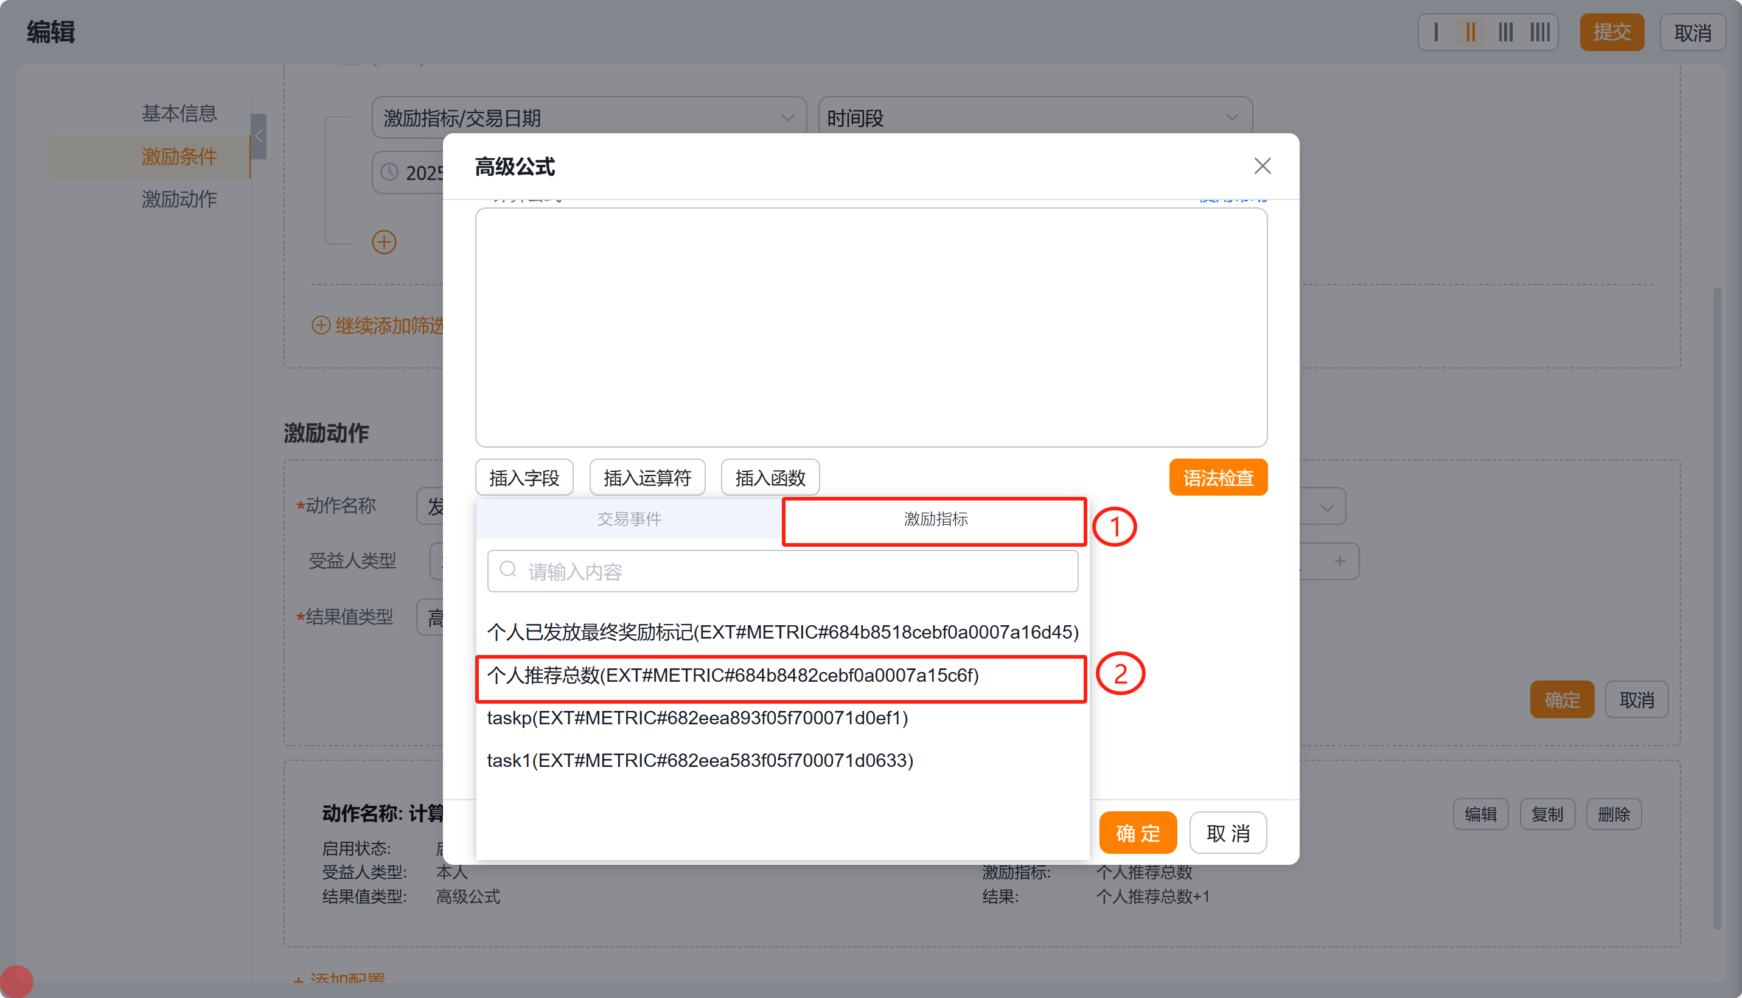Select two-column layout icon
This screenshot has height=998, width=1742.
(1471, 32)
